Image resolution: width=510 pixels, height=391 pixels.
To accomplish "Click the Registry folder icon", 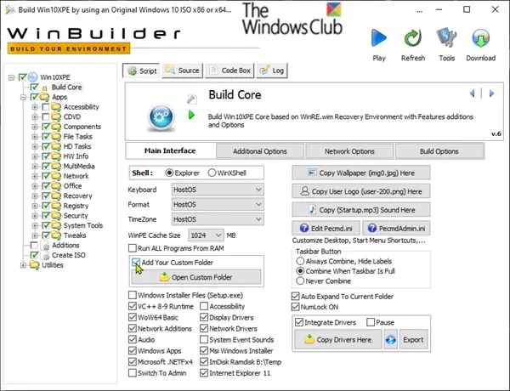I will [56, 206].
